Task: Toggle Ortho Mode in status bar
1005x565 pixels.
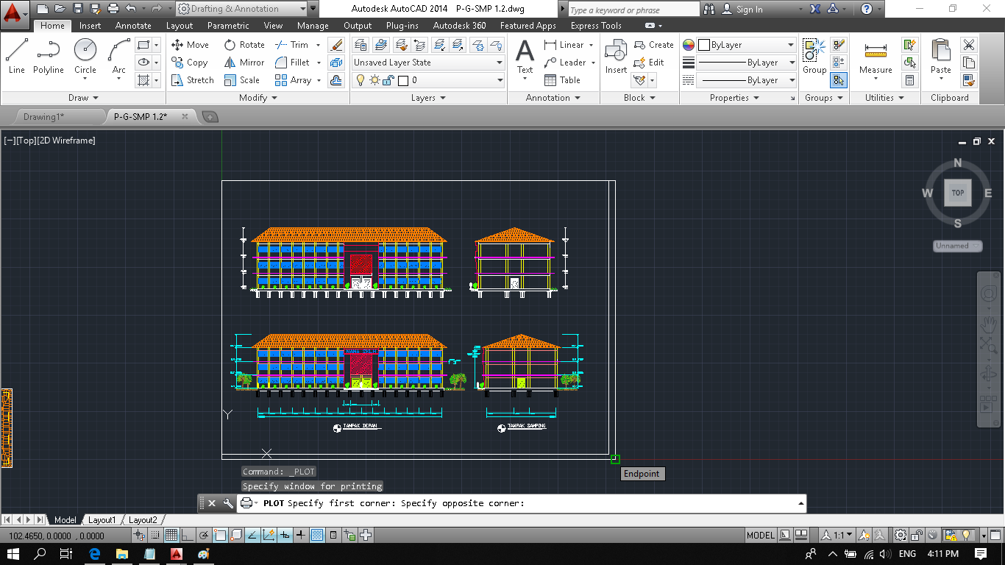Action: click(x=187, y=536)
